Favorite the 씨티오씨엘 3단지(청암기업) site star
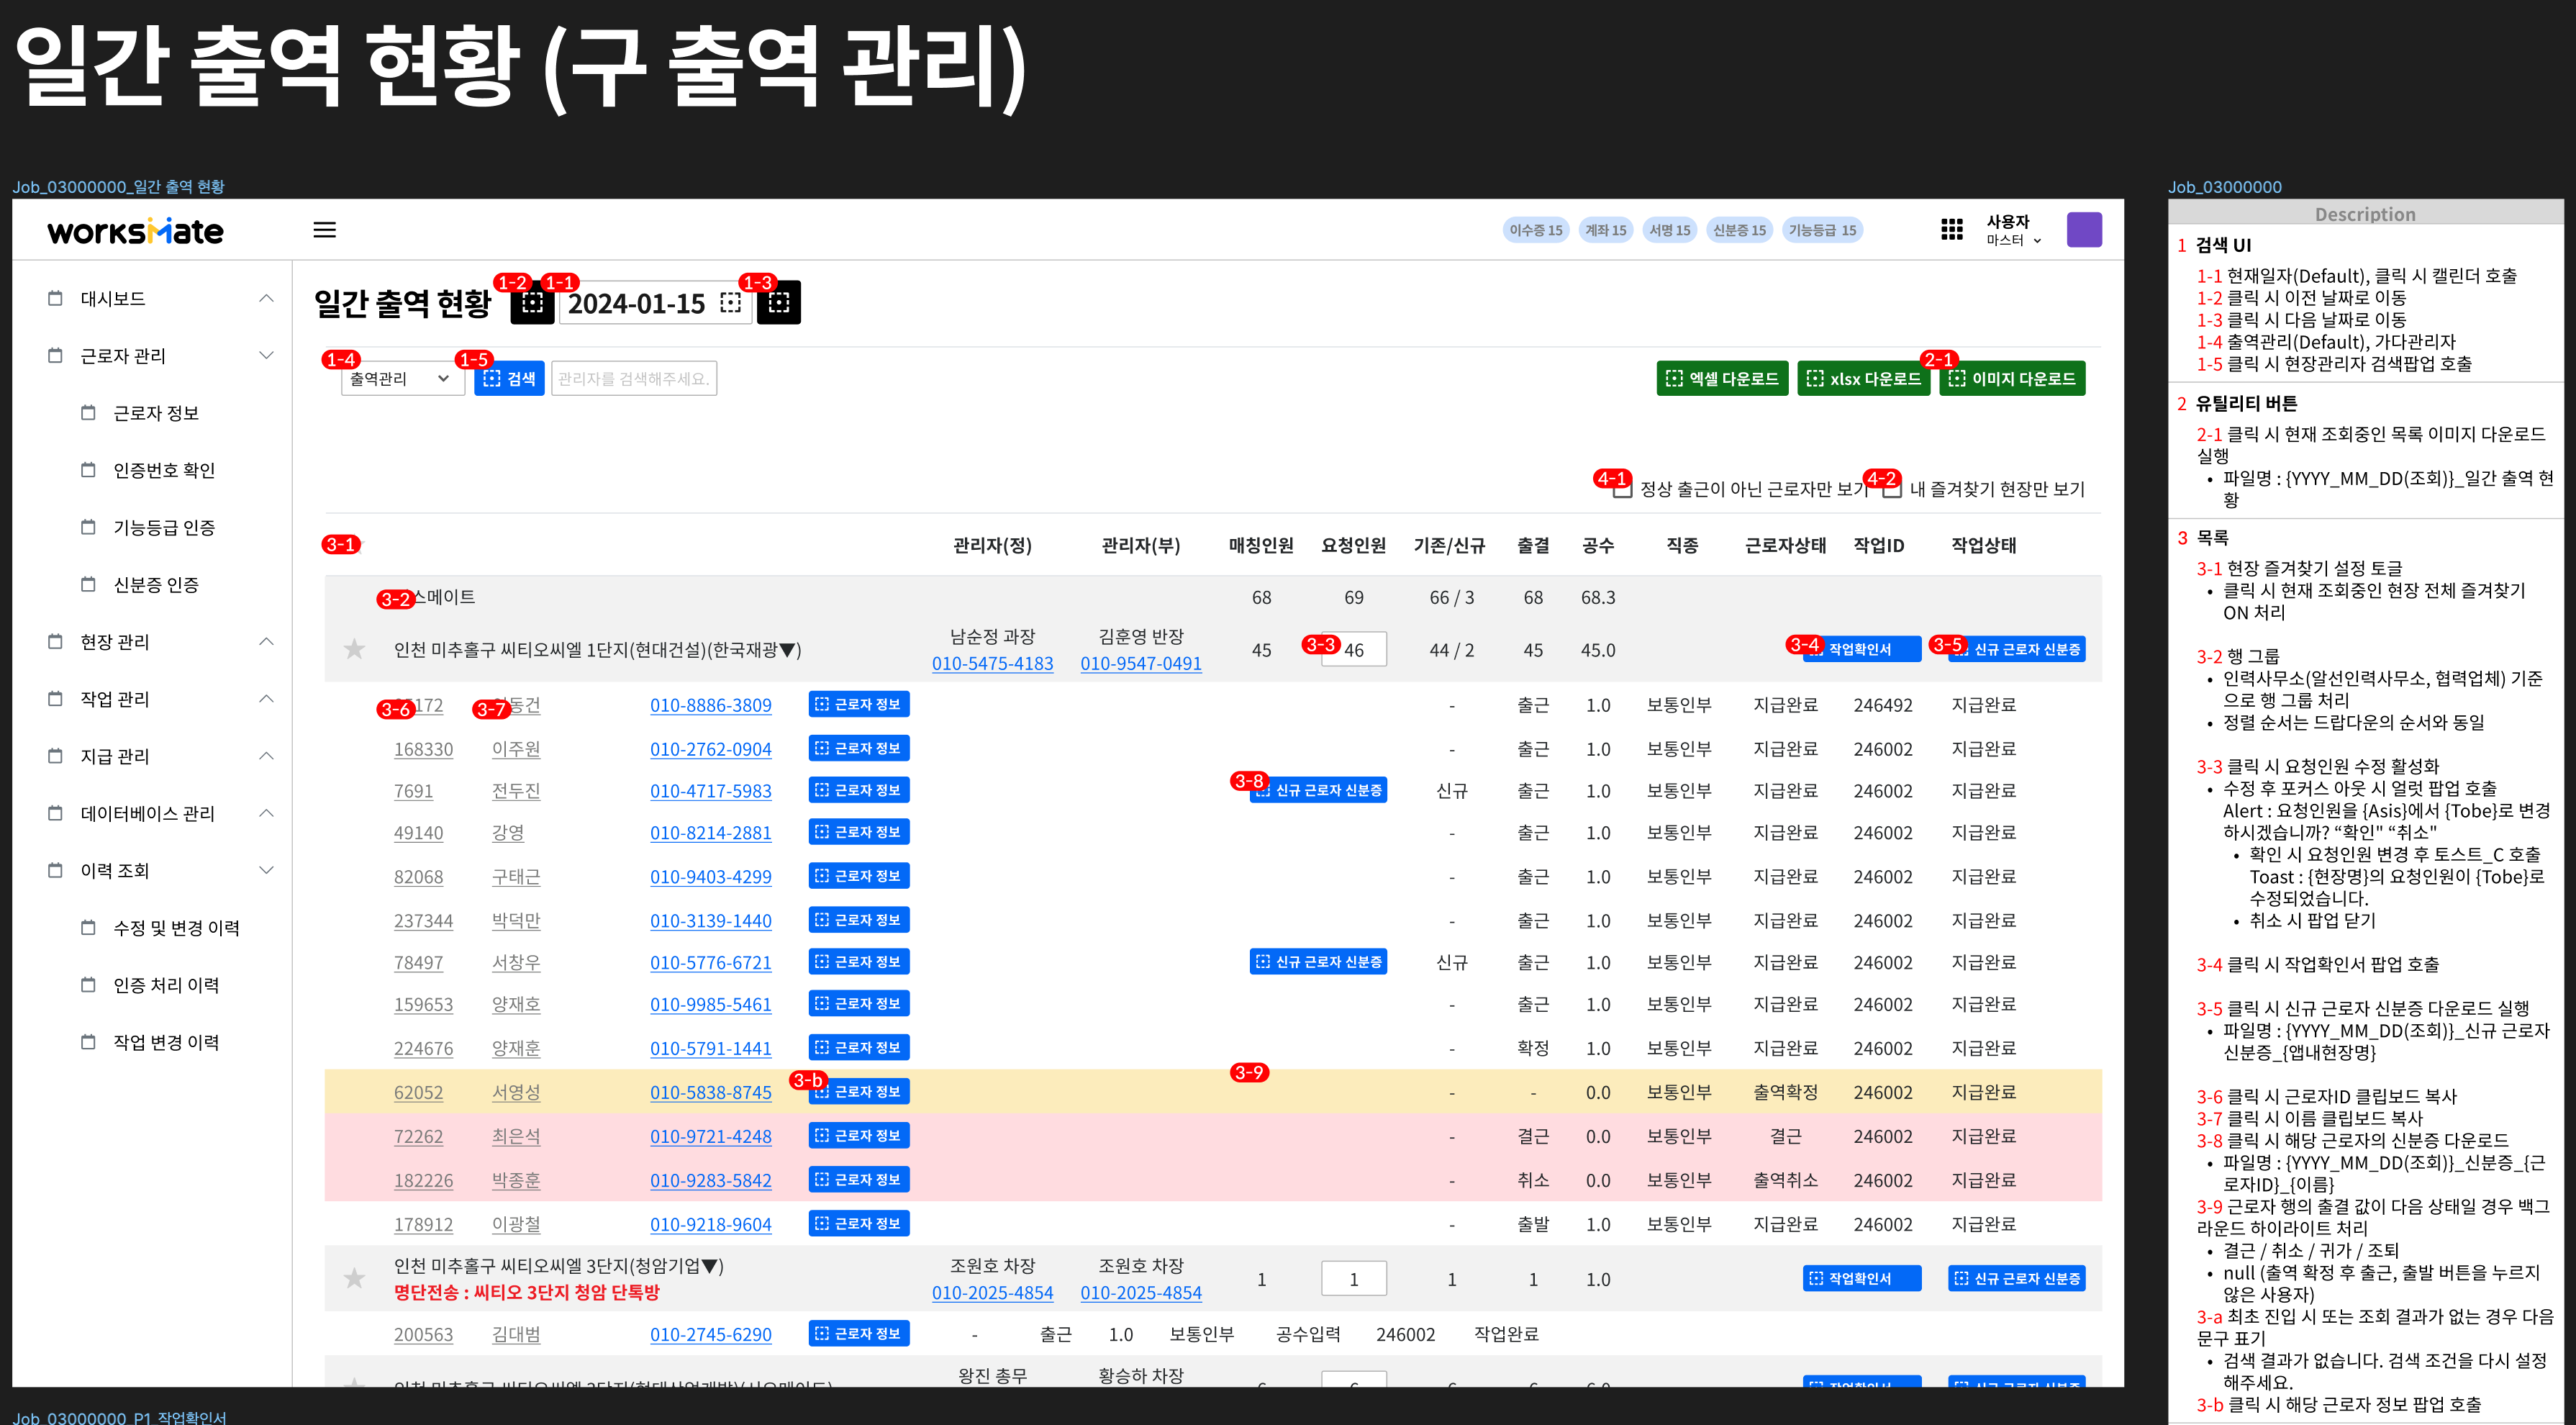Image resolution: width=2576 pixels, height=1425 pixels. [x=354, y=1278]
